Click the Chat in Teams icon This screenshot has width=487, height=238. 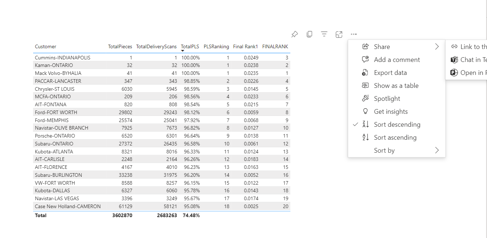click(x=454, y=59)
